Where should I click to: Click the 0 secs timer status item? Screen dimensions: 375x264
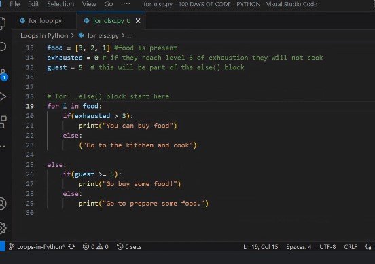click(129, 246)
